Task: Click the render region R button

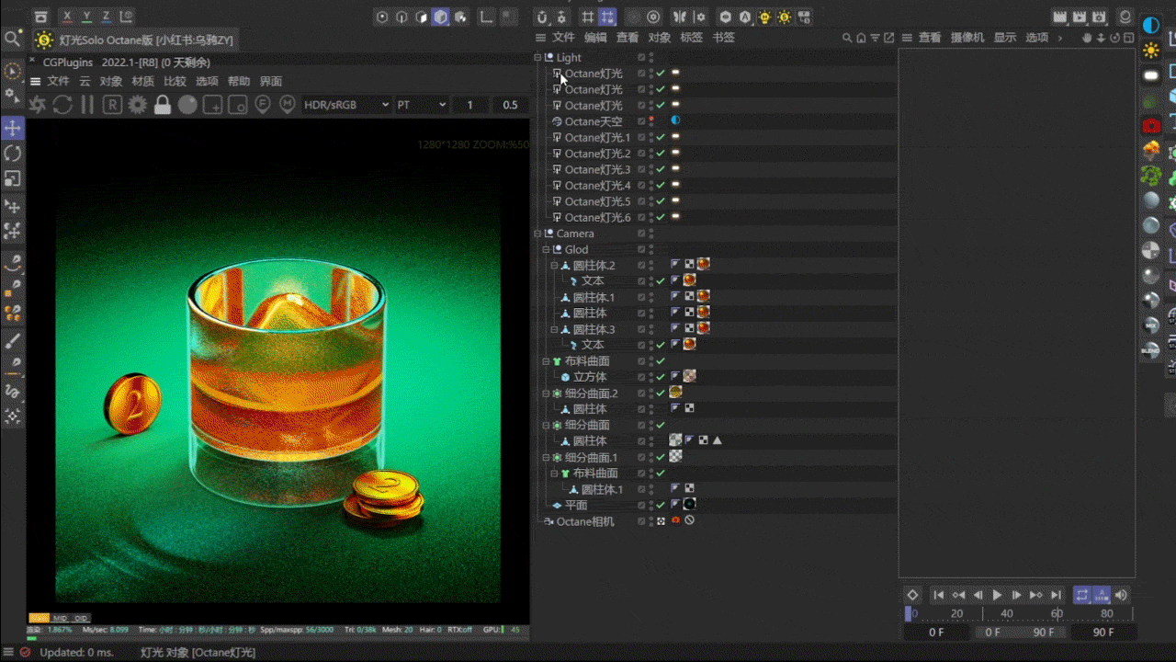Action: pyautogui.click(x=112, y=105)
